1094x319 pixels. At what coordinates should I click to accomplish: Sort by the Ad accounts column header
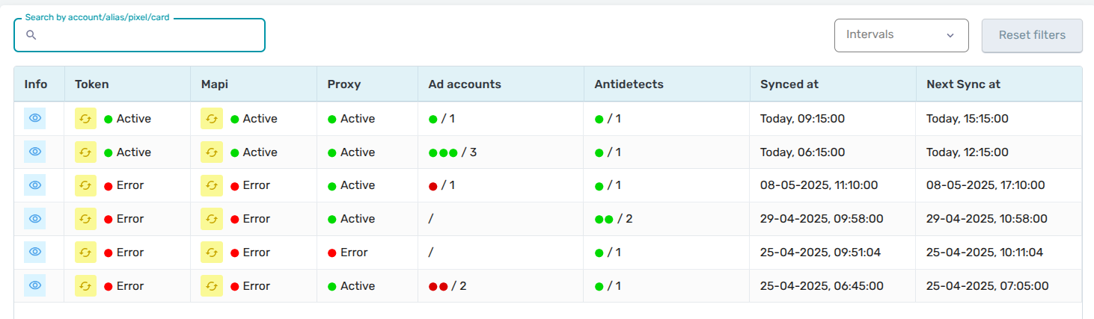coord(465,84)
